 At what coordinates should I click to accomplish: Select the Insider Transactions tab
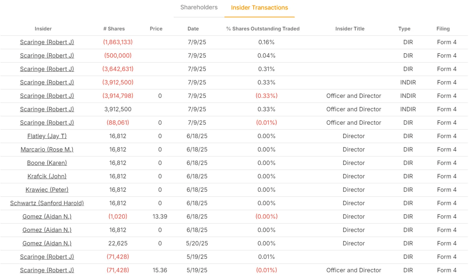click(259, 8)
